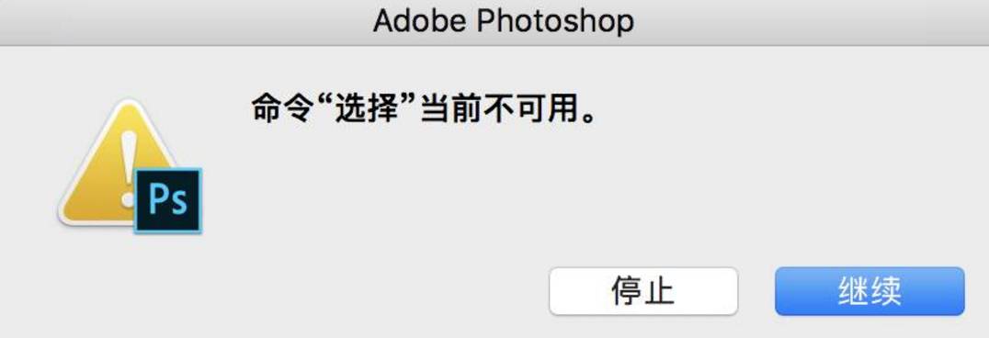
Task: Choose the white Stop (停止) button
Action: coord(643,291)
